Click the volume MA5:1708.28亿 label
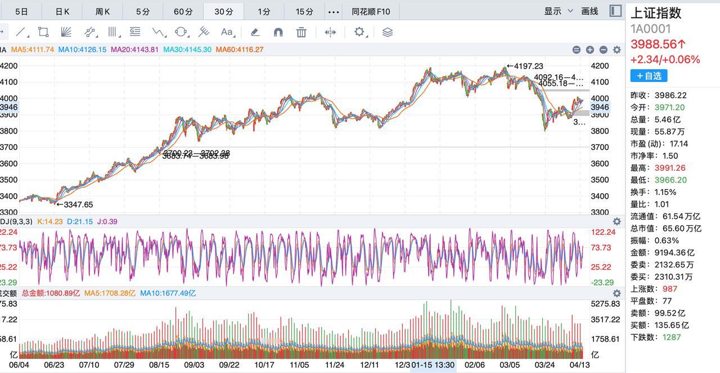This screenshot has height=373, width=720. click(110, 293)
